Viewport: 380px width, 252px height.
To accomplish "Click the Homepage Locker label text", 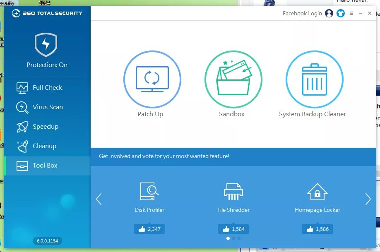I will click(317, 210).
